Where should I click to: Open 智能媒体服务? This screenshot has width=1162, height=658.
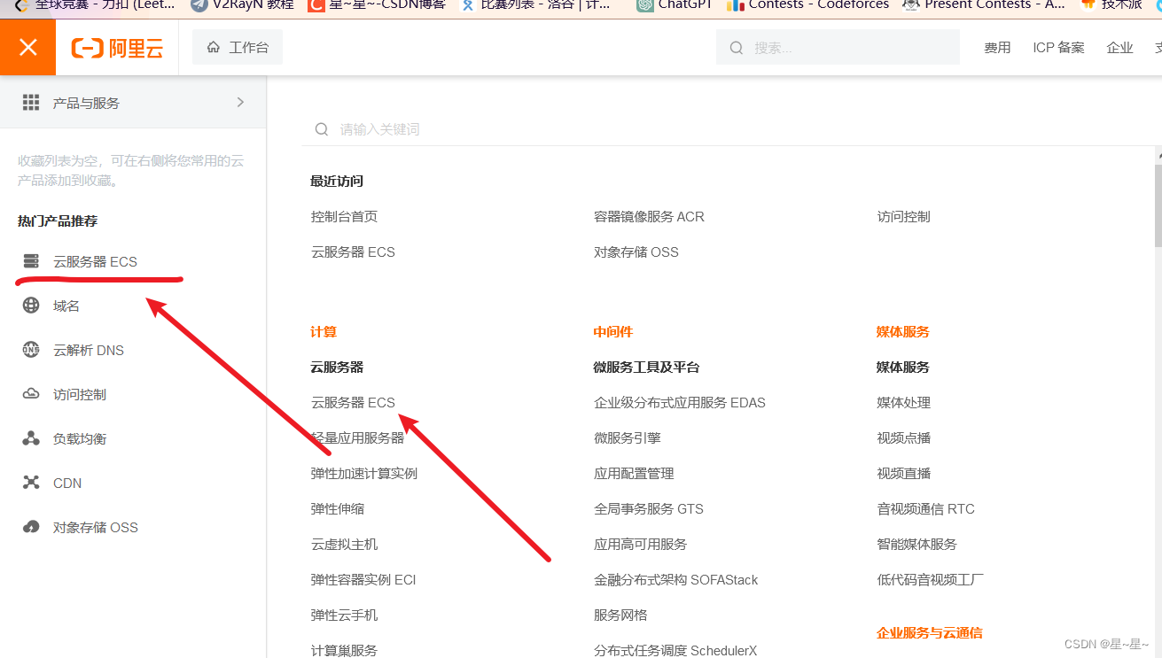pyautogui.click(x=917, y=544)
